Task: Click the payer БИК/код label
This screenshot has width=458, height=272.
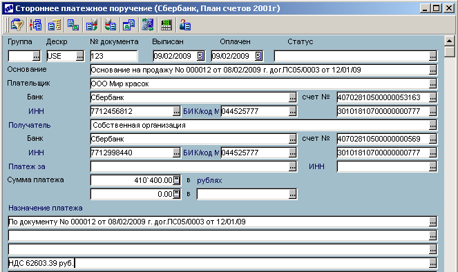Action: click(201, 111)
